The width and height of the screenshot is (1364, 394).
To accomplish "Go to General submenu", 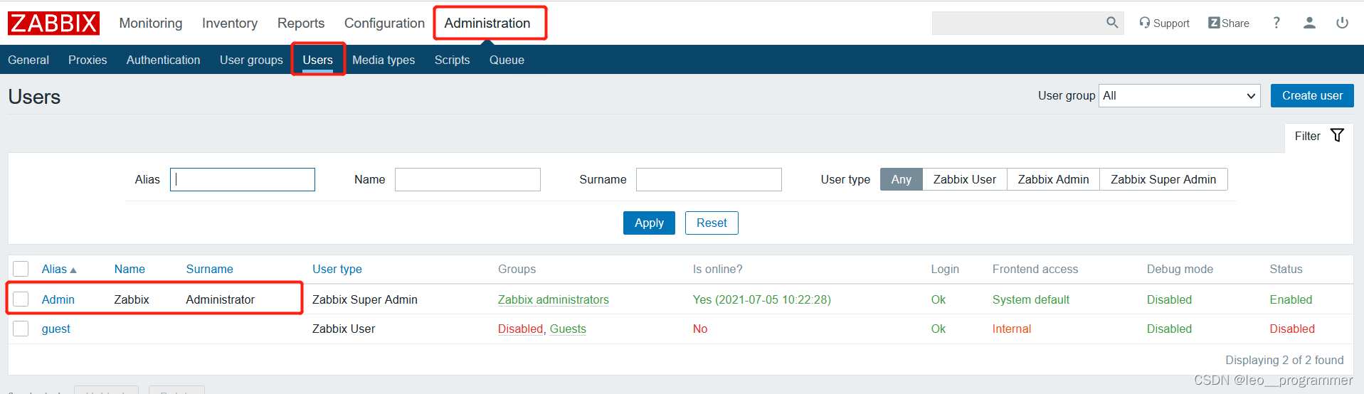I will click(x=28, y=60).
